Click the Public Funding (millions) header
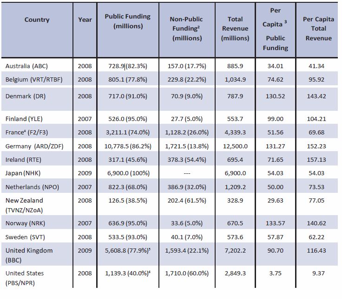 [127, 21]
